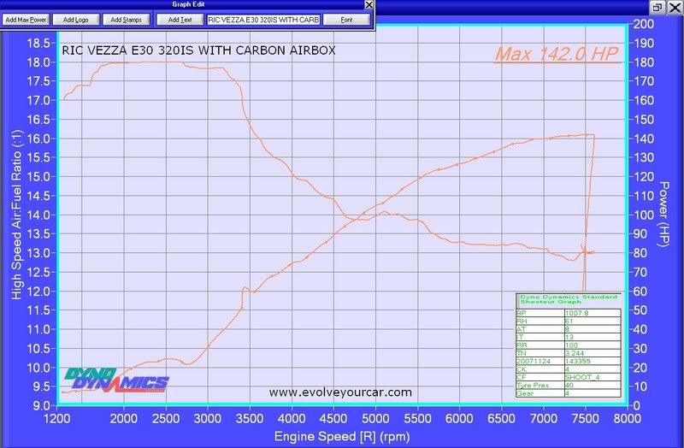The image size is (684, 448).
Task: Click the Tyre Pres row in table
Action: tap(540, 384)
